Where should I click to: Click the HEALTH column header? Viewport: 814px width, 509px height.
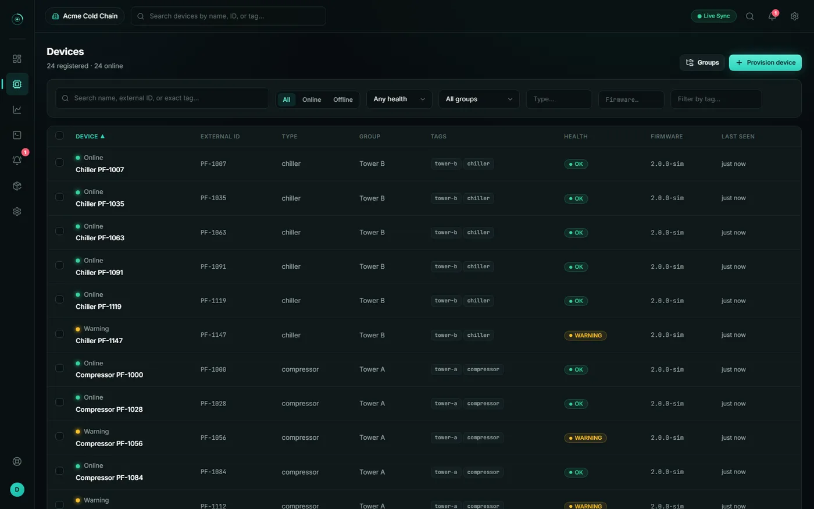point(576,136)
